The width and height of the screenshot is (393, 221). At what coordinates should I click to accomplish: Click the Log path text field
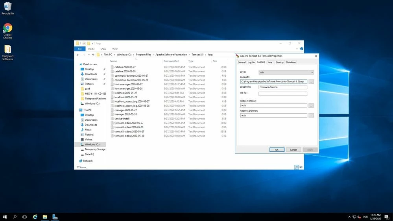point(273,82)
